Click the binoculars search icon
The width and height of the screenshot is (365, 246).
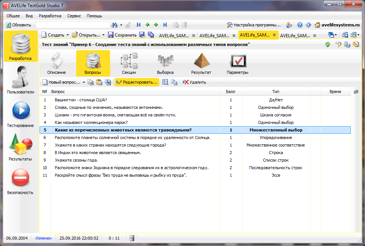click(x=115, y=25)
